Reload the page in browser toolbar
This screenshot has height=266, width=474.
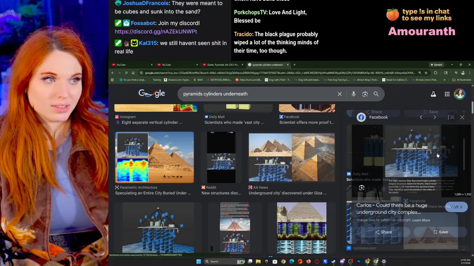tap(126, 73)
